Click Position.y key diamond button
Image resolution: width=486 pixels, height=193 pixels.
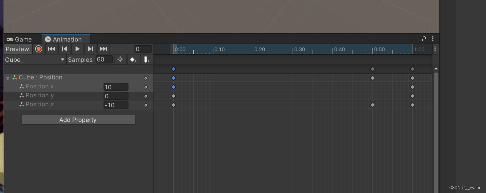pos(145,96)
